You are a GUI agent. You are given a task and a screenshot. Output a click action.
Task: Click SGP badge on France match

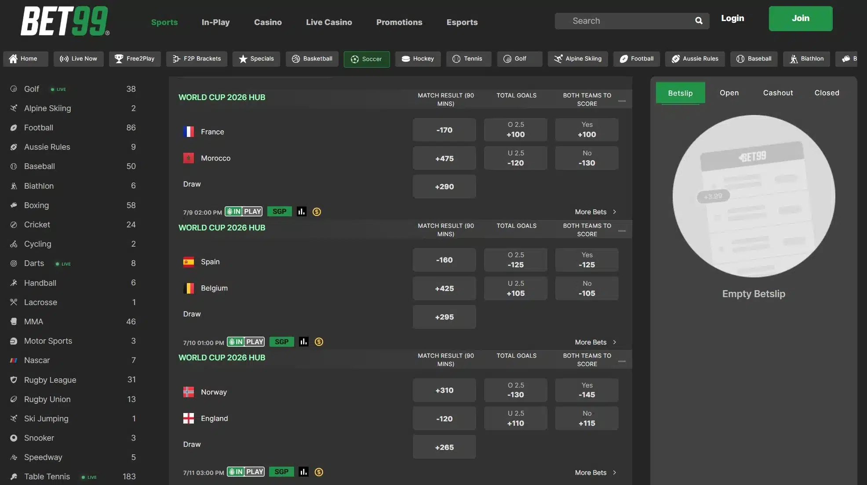[279, 212]
